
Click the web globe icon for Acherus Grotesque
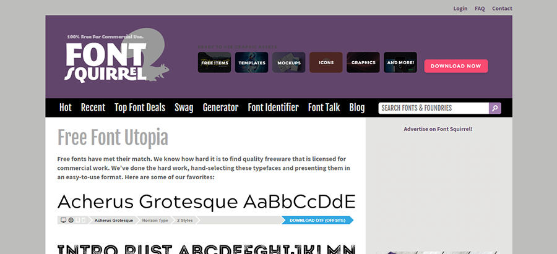point(71,220)
